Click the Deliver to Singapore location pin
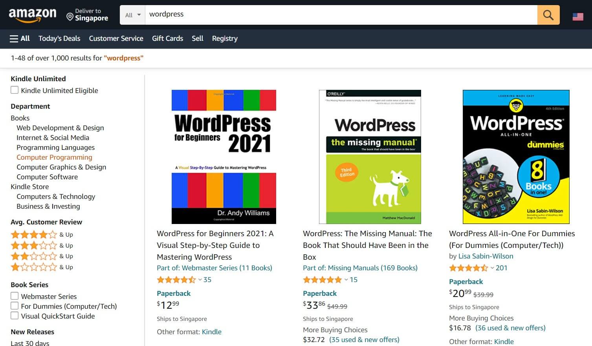This screenshot has height=346, width=592. [x=70, y=17]
